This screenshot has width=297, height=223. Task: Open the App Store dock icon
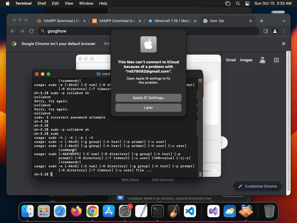click(x=109, y=211)
